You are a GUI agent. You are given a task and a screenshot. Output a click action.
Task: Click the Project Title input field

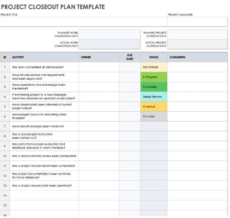tap(84, 22)
